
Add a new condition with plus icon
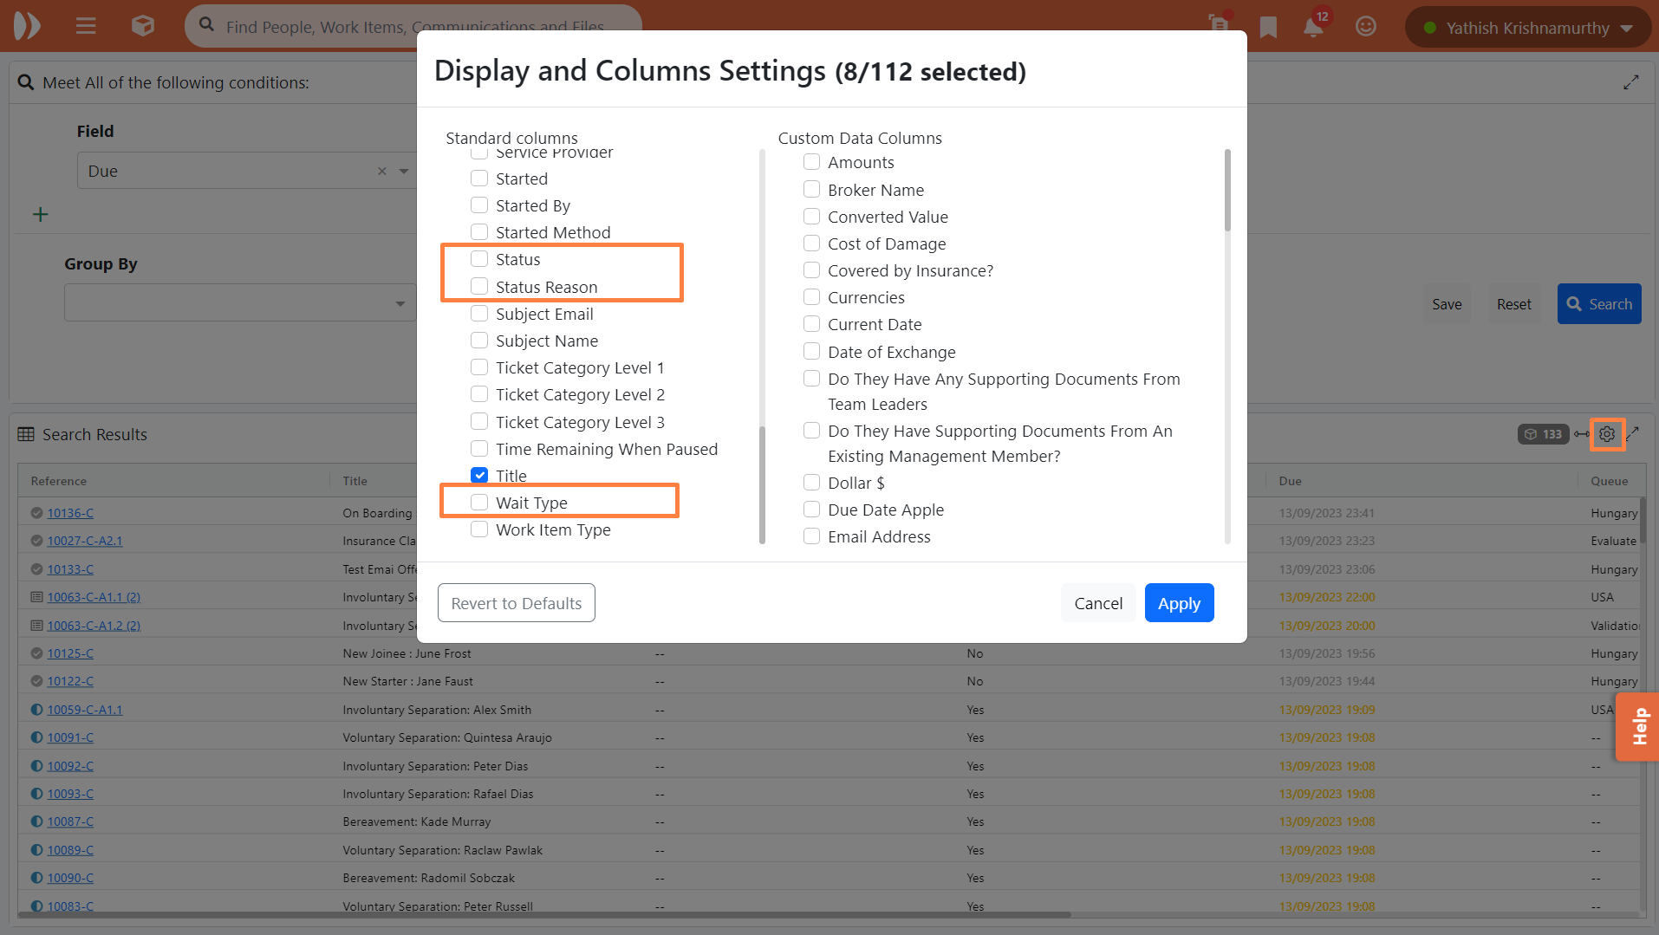(41, 214)
